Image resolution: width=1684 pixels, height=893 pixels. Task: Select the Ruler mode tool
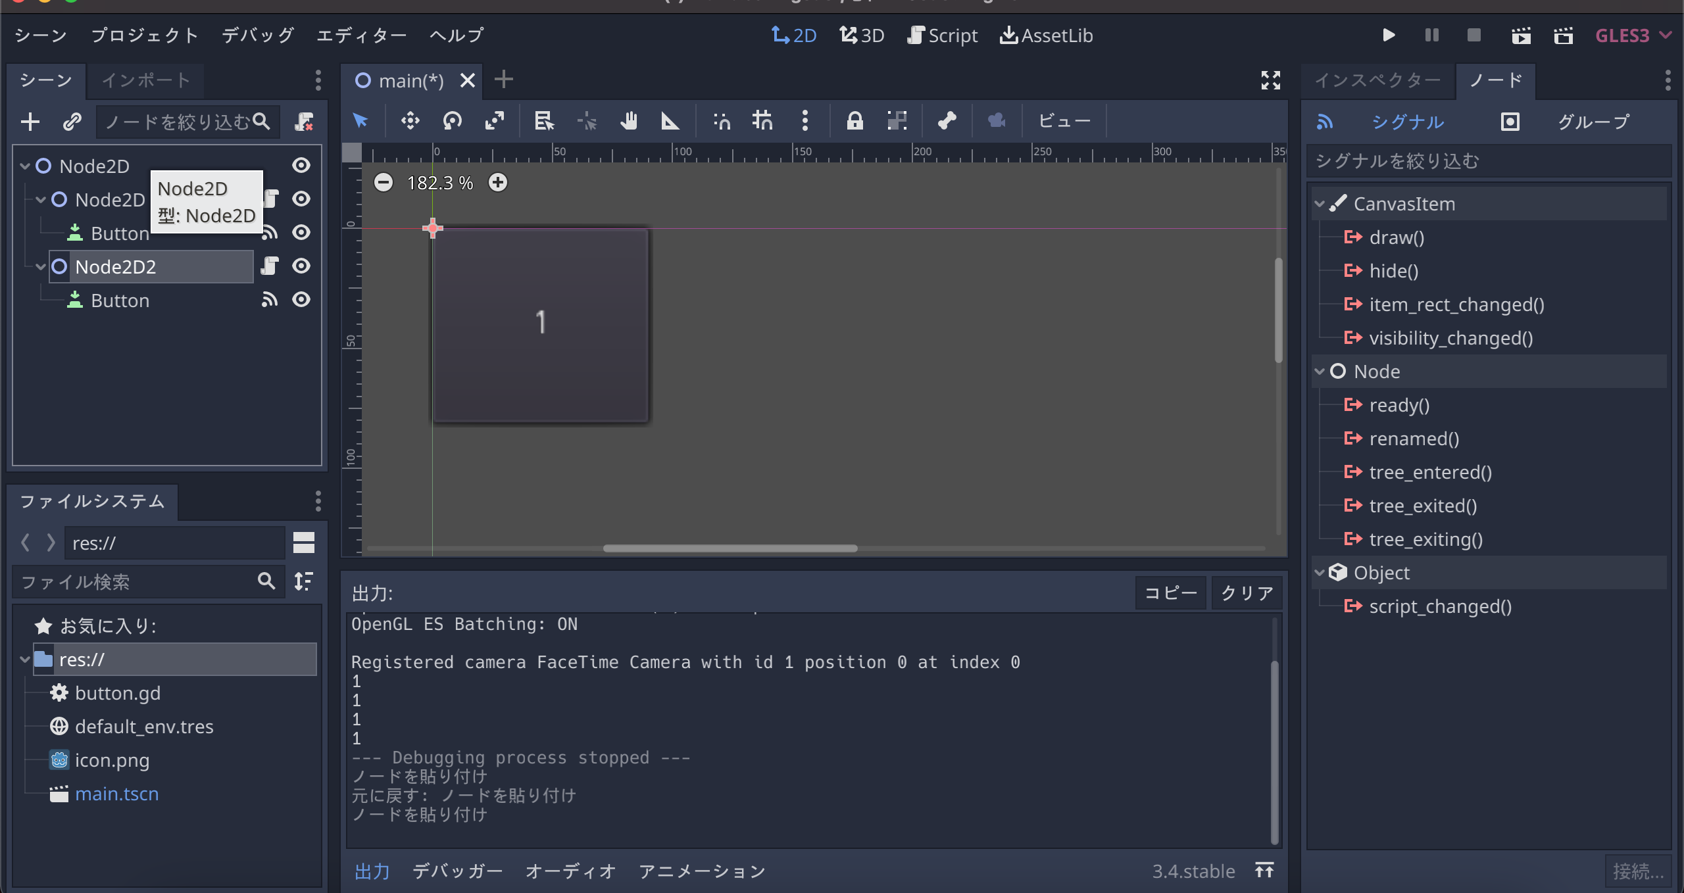(x=670, y=120)
